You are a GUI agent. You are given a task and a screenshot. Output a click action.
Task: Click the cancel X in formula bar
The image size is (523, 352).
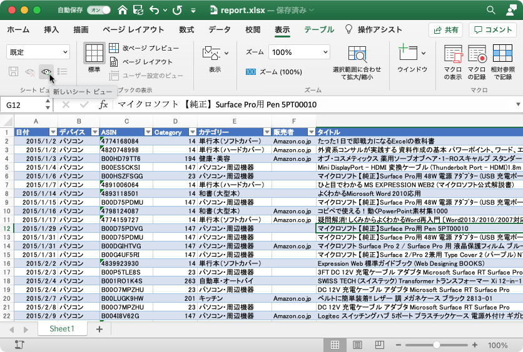point(66,105)
